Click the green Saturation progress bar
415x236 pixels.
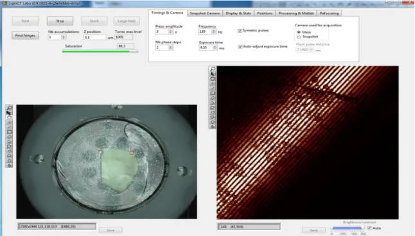[x=100, y=51]
